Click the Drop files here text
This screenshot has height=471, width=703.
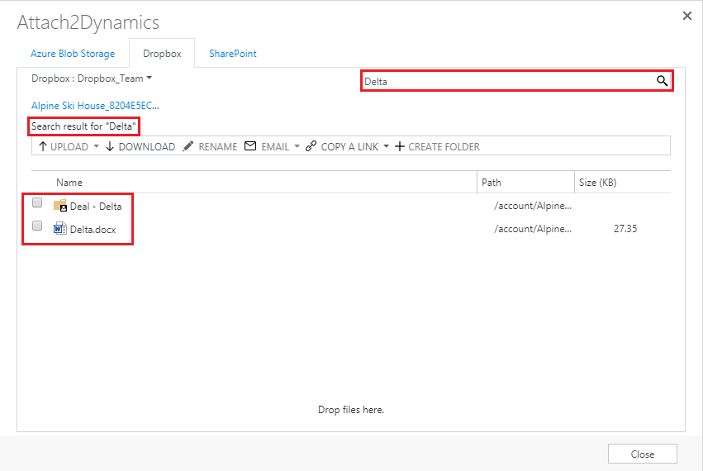tap(351, 410)
